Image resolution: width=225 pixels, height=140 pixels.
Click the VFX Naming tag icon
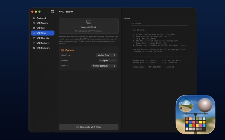click(34, 23)
